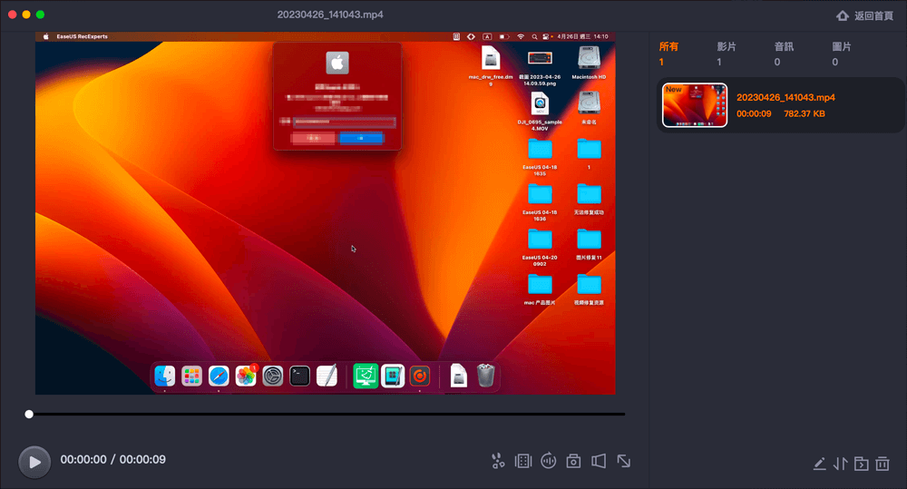Viewport: 907px width, 489px height.
Task: Sort the recordings list
Action: (x=840, y=464)
